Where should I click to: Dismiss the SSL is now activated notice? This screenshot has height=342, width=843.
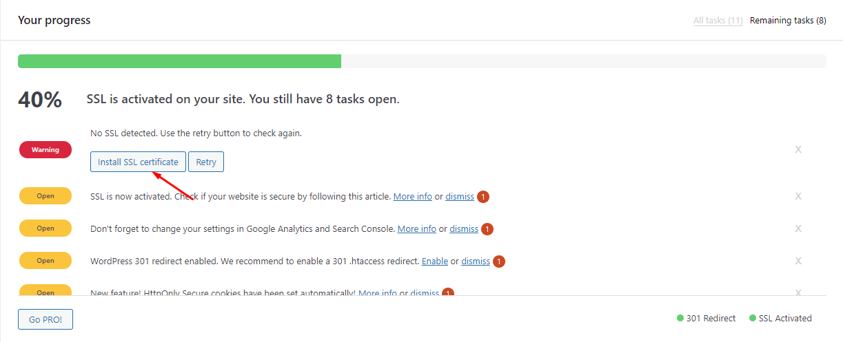[x=460, y=197]
